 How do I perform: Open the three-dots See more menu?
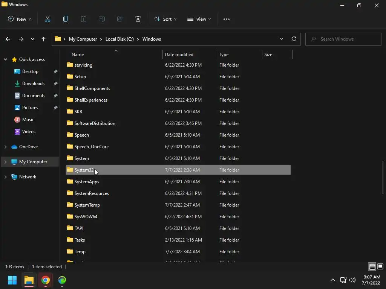(x=227, y=19)
